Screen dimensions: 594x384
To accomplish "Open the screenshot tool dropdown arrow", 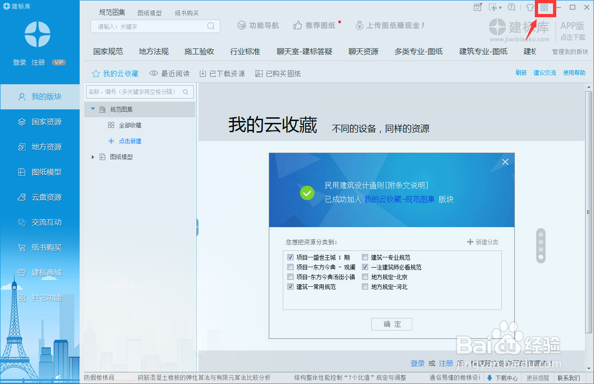I will (499, 7).
